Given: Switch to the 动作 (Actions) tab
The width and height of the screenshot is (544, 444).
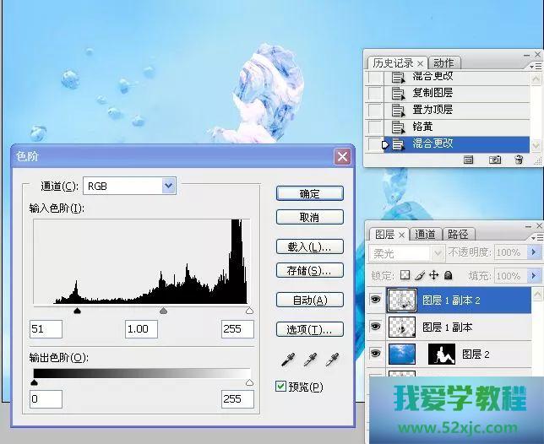Looking at the screenshot, I should [x=443, y=63].
